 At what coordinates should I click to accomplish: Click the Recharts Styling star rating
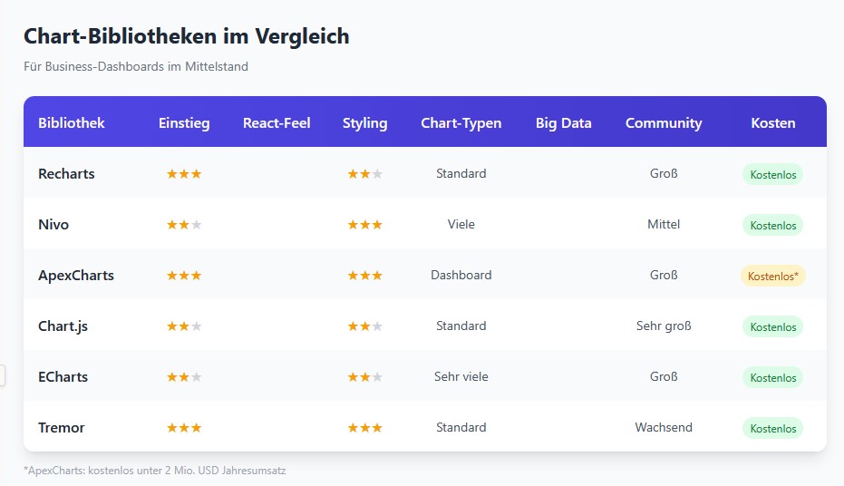[x=364, y=174]
